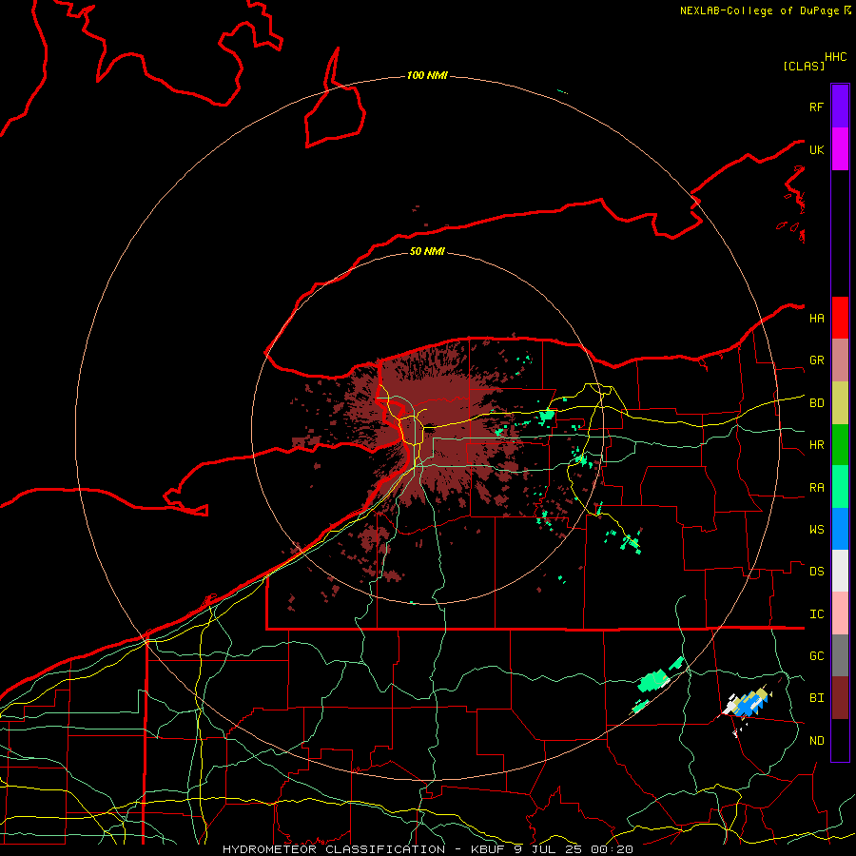Click the UK legend label
The image size is (856, 856).
coord(816,149)
